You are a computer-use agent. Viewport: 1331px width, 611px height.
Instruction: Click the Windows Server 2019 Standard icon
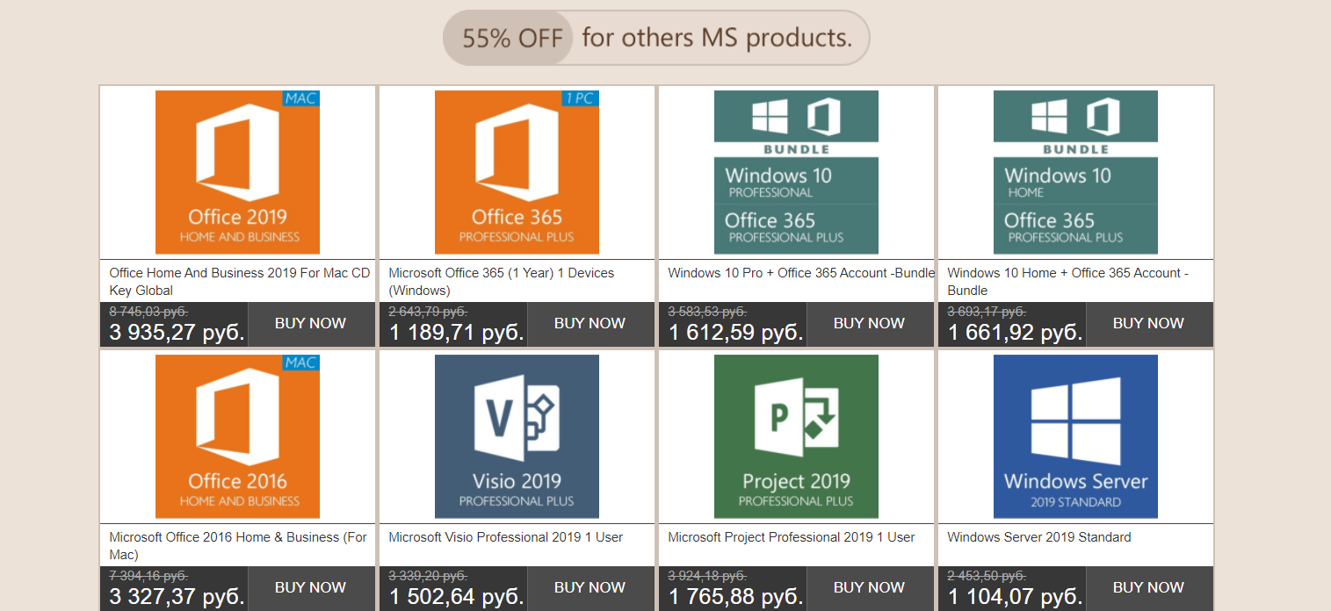click(1075, 436)
